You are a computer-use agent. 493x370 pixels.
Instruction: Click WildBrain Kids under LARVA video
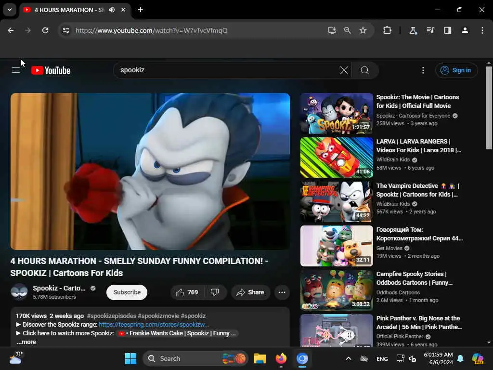tap(393, 159)
